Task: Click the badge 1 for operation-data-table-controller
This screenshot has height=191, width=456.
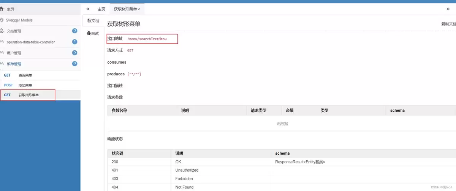Action: [x=75, y=42]
